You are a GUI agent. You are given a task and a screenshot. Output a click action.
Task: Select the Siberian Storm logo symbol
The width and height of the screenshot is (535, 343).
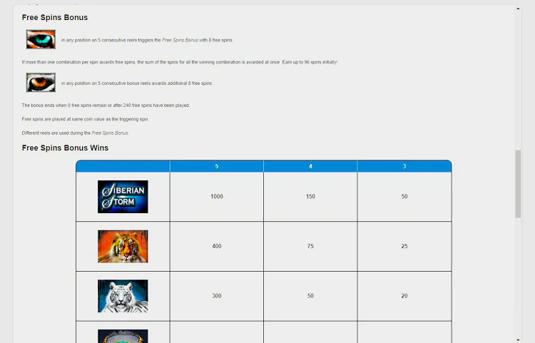123,197
